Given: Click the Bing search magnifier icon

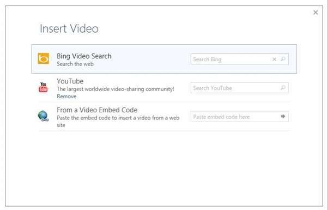Looking at the screenshot, I should pos(283,59).
